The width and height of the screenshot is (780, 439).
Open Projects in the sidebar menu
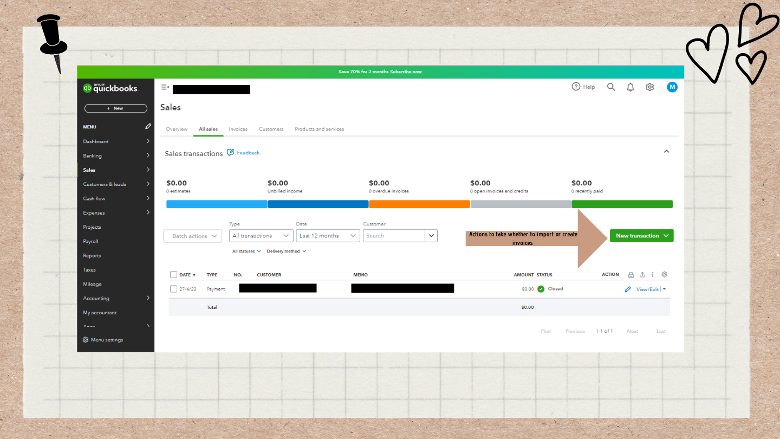(92, 227)
